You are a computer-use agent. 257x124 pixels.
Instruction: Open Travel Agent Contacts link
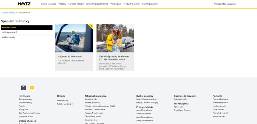182,110
